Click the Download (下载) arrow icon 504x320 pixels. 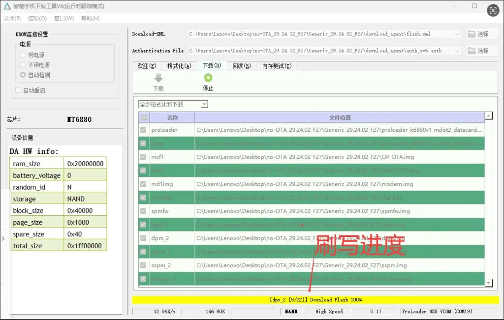(x=158, y=78)
